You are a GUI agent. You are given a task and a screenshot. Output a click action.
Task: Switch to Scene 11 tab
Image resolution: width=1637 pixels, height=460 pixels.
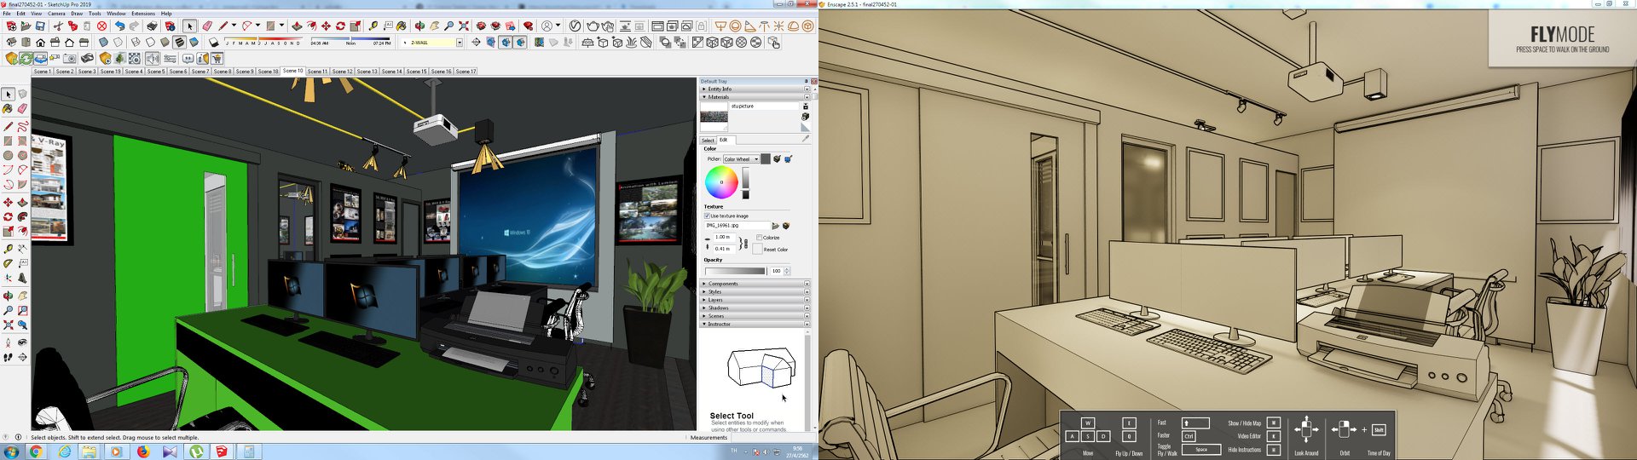[x=317, y=72]
